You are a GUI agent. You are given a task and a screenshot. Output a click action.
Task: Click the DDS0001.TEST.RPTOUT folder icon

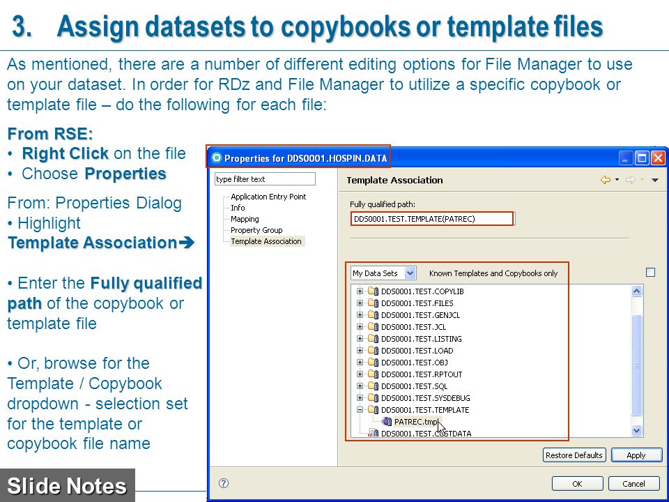pos(374,374)
